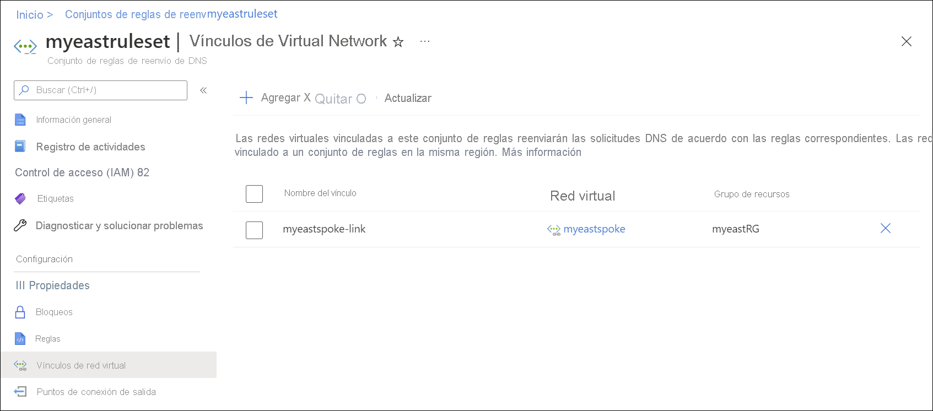Open Diagnosticar y solucionar problemas
The width and height of the screenshot is (933, 411).
[x=120, y=225]
